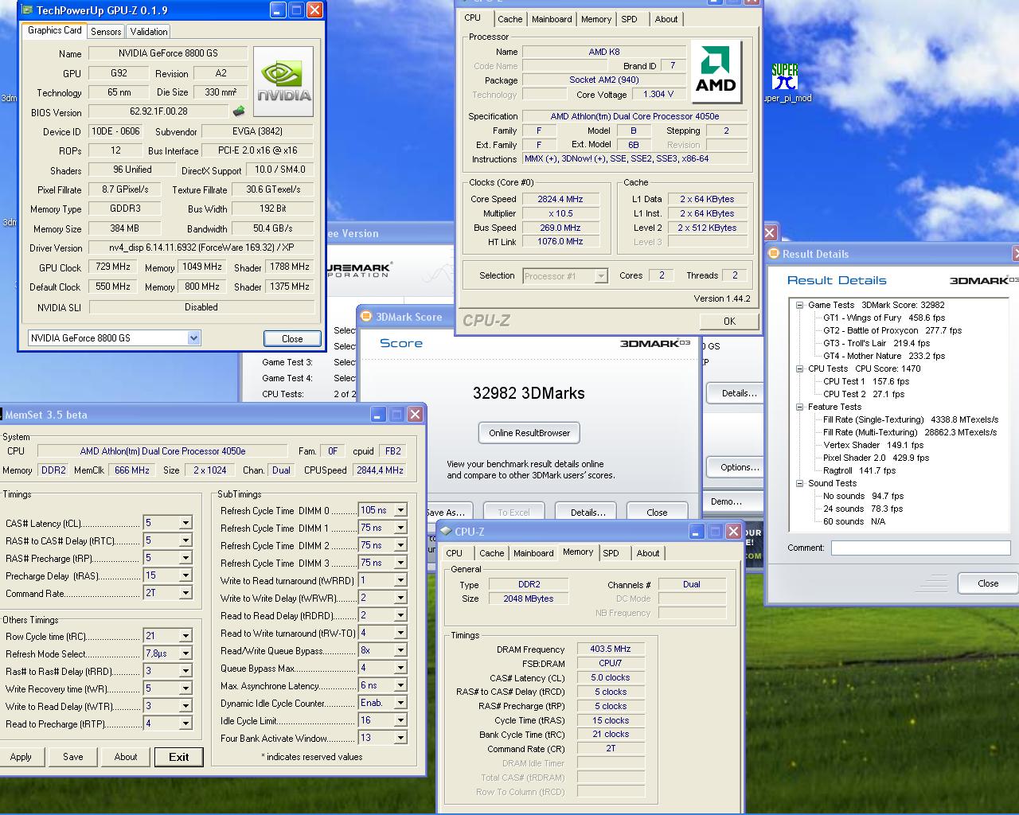Click the lower CPU-Z window title icon

click(446, 532)
